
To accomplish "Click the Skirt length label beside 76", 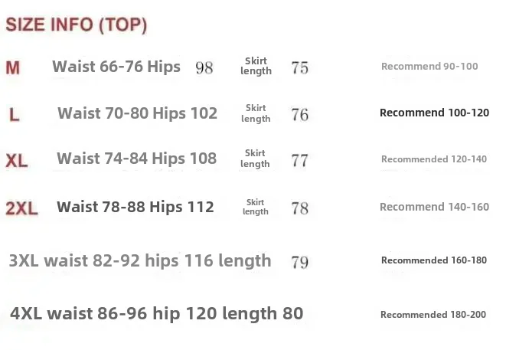I will click(256, 113).
